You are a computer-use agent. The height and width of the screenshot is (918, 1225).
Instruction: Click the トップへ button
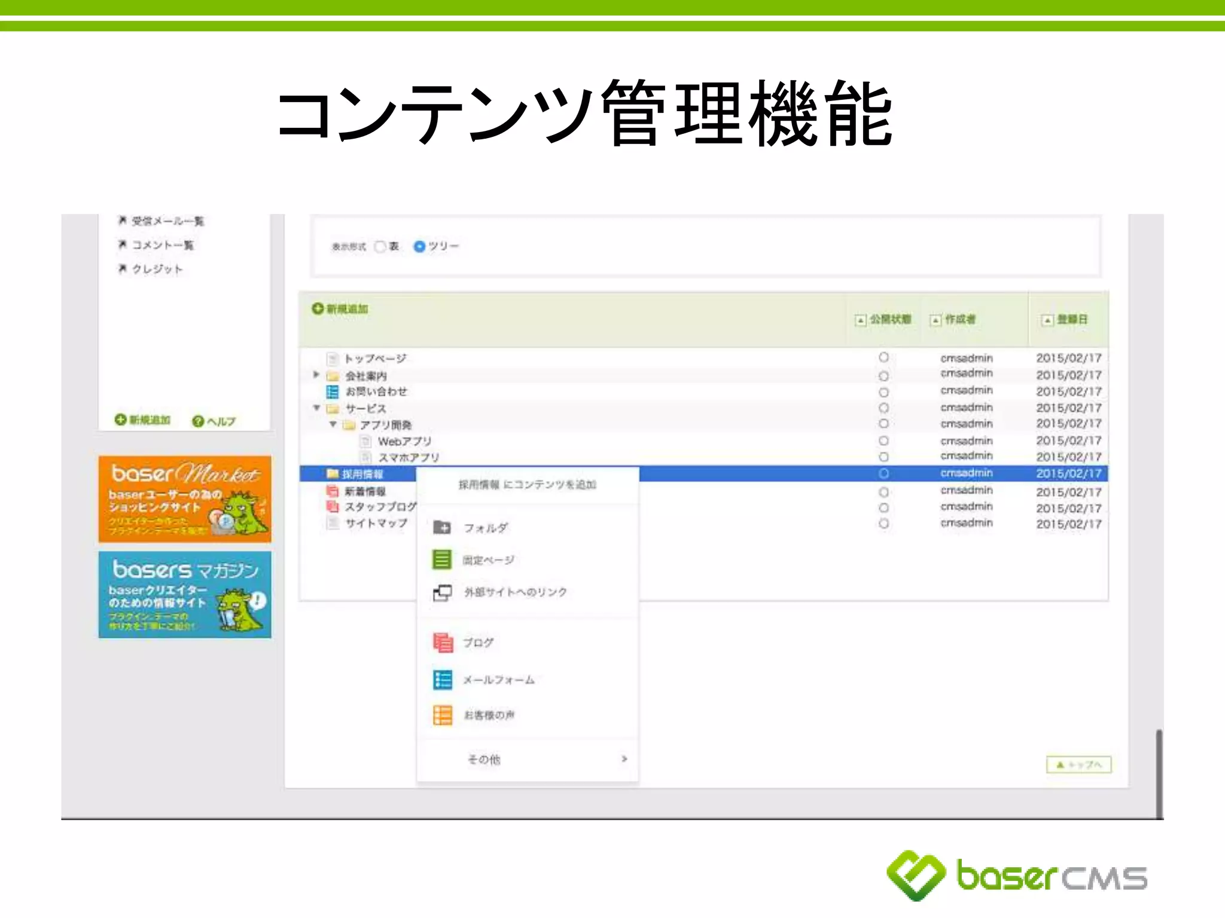coord(1078,764)
